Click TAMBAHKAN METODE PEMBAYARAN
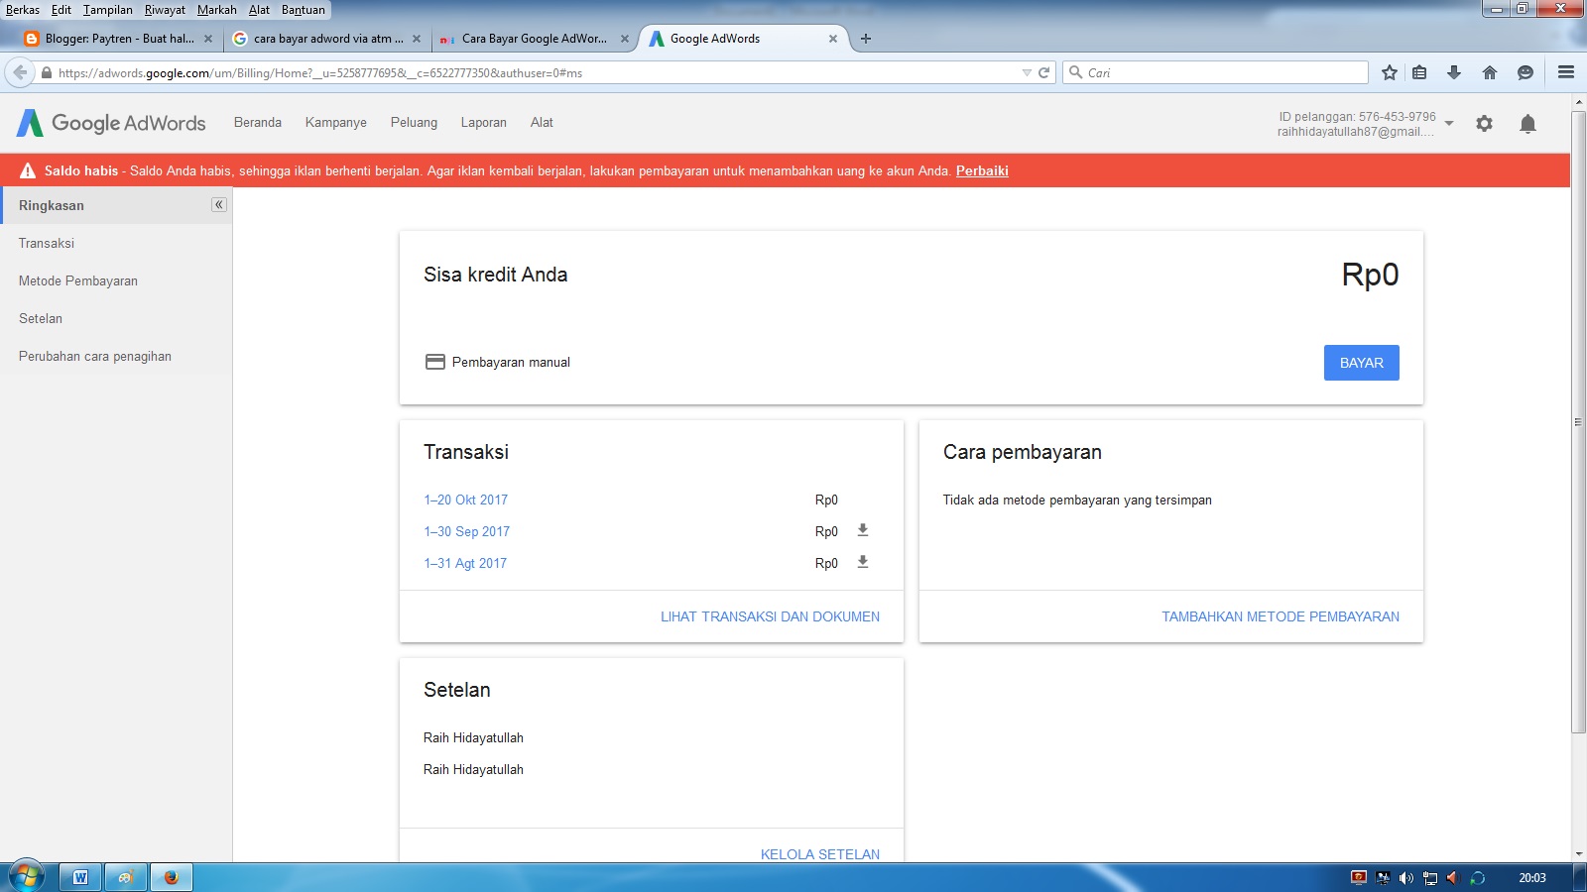The width and height of the screenshot is (1587, 892). [x=1281, y=616]
